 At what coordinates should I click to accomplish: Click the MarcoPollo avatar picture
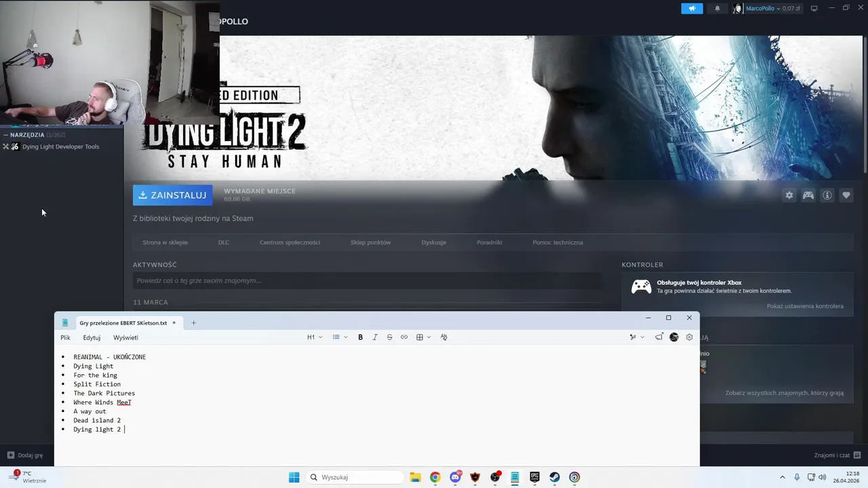click(738, 8)
